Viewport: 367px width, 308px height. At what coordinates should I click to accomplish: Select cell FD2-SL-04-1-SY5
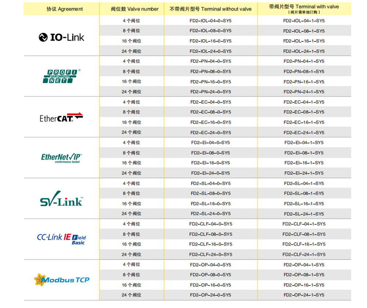[304, 184]
